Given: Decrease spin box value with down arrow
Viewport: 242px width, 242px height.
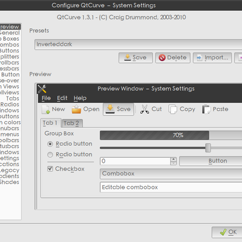Looking at the screenshot, I should pos(173,163).
